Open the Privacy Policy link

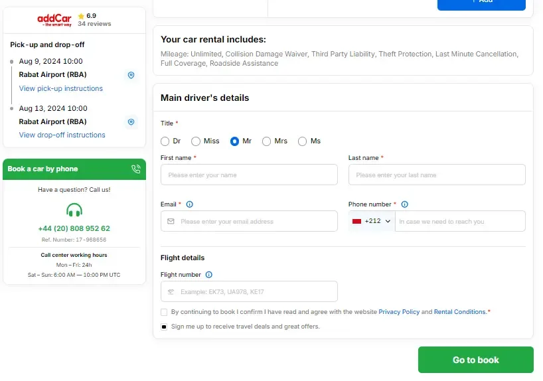coord(399,312)
